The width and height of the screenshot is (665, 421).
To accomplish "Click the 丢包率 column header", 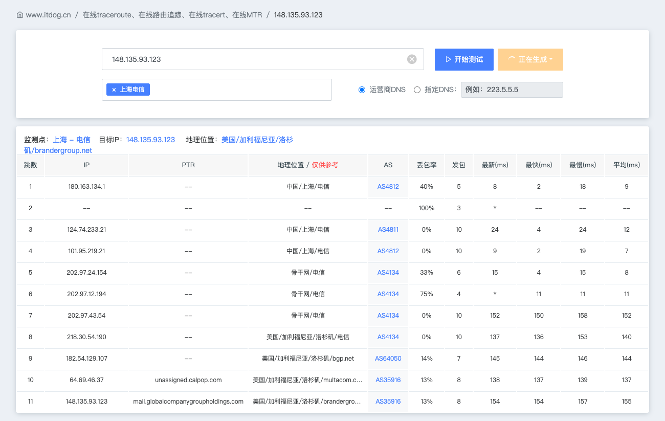I will point(427,165).
